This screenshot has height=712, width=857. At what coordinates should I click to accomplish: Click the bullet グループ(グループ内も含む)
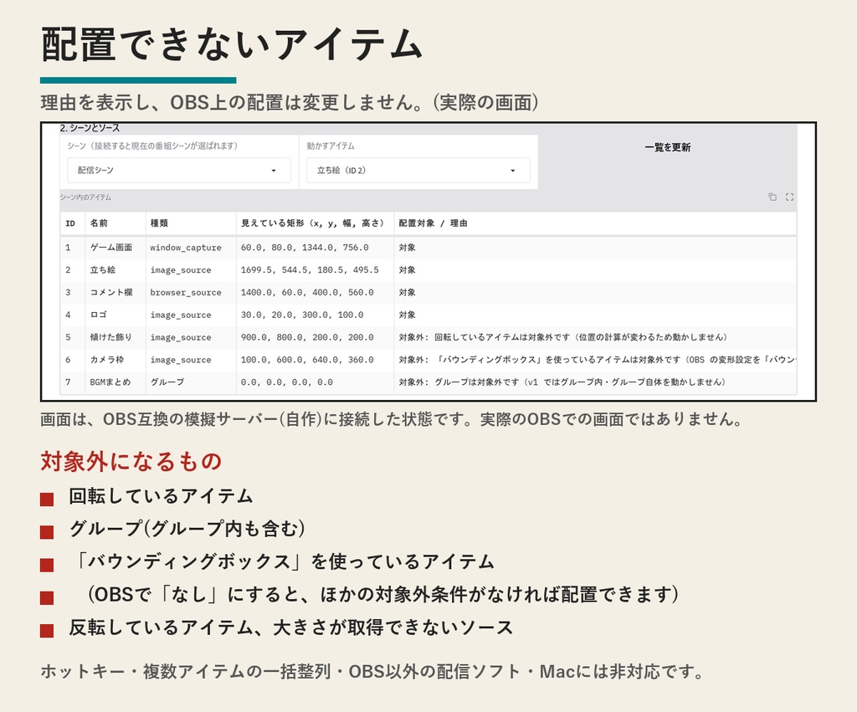(x=187, y=529)
